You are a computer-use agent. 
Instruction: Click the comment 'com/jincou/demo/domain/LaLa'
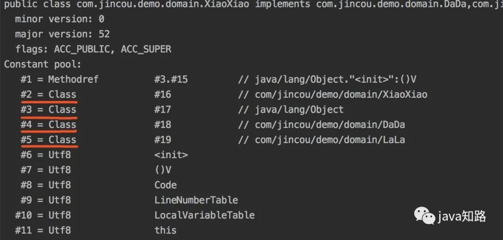click(330, 140)
